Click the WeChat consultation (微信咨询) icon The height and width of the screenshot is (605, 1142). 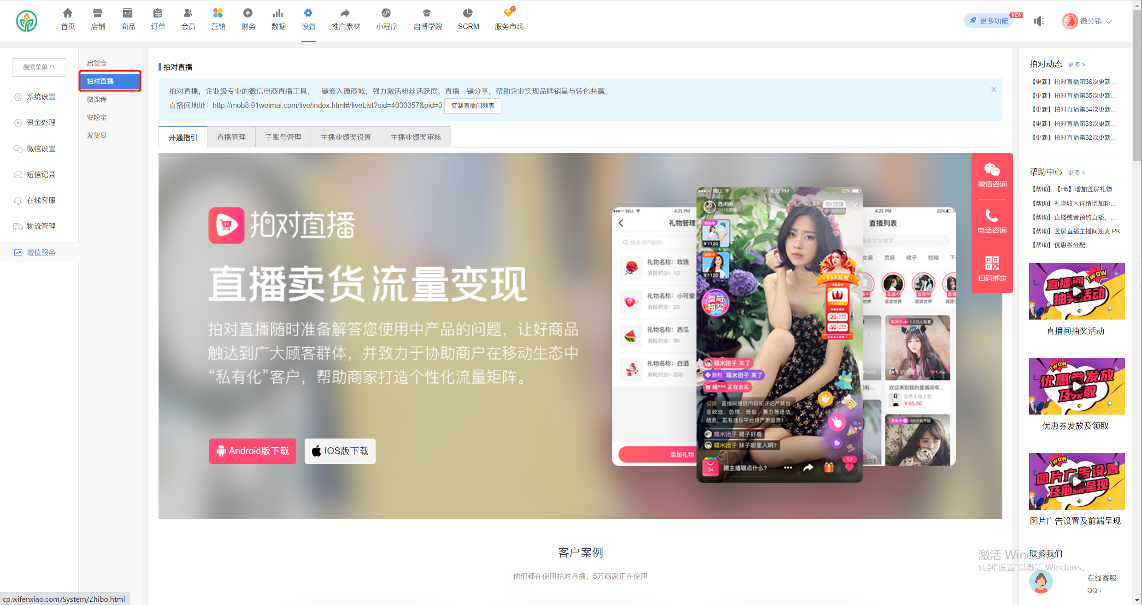coord(992,170)
